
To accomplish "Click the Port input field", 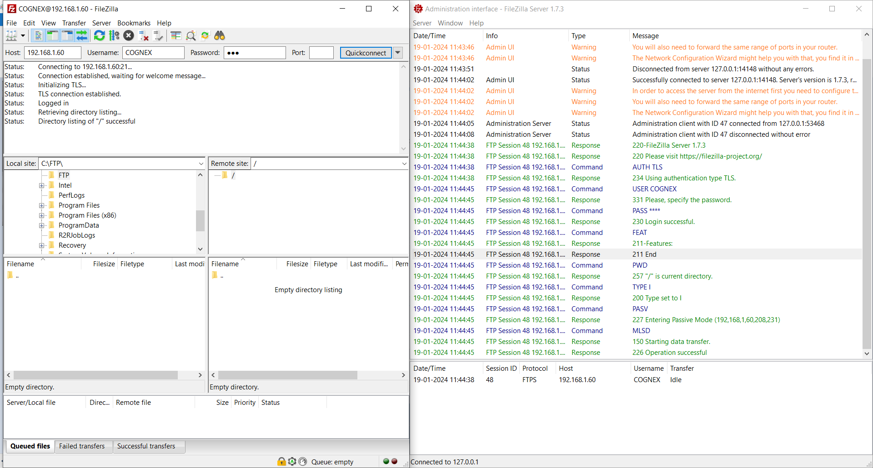I will [x=321, y=53].
